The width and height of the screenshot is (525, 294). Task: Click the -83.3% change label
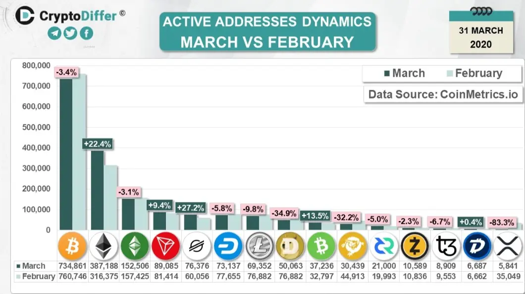pyautogui.click(x=502, y=222)
